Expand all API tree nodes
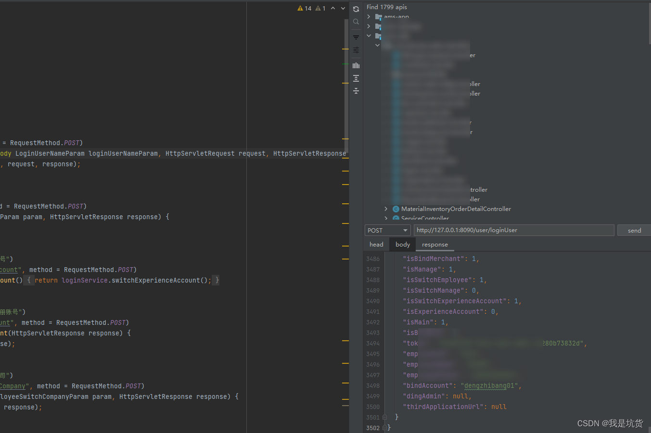 pos(356,78)
